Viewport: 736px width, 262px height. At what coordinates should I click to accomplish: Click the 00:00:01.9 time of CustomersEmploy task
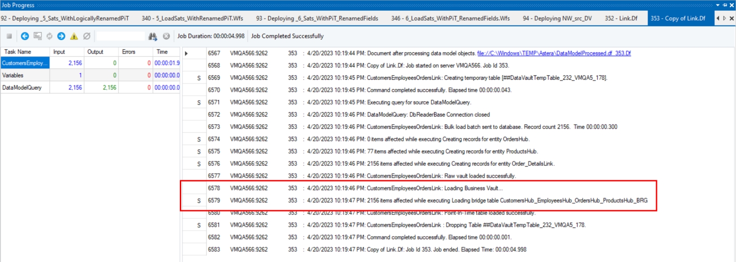coord(167,63)
